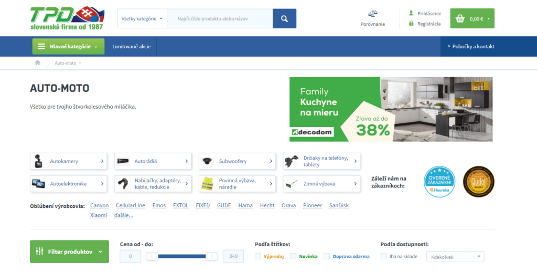Open the Xiaomi manufacturer link
537x273 pixels.
99,215
